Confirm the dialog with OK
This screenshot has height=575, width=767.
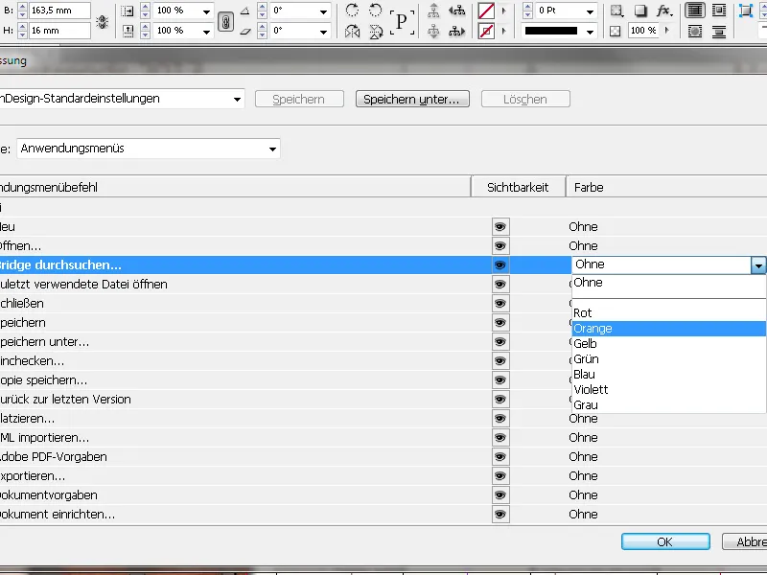click(665, 541)
